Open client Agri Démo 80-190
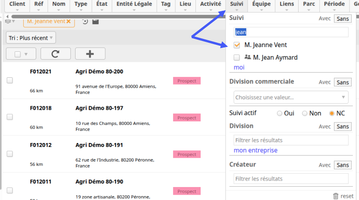The image size is (359, 200). 99,182
